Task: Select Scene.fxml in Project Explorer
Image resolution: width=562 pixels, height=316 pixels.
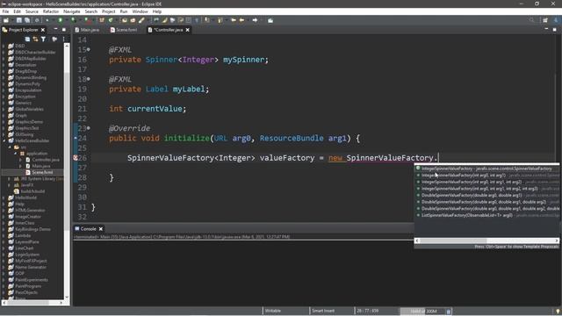Action: 42,172
